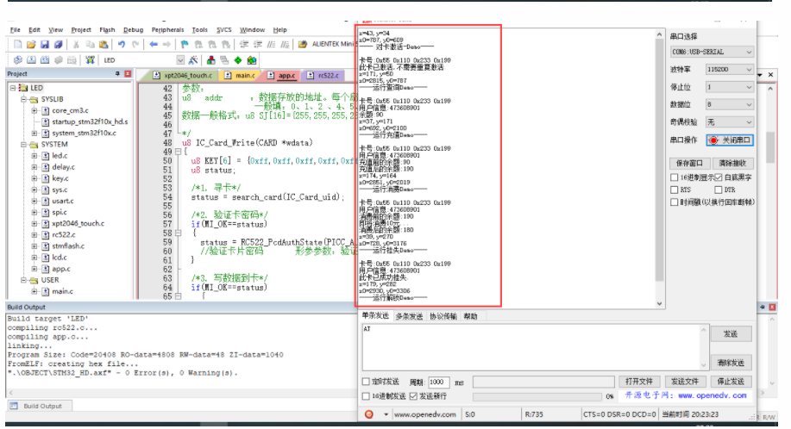
Task: Collapse the SYSLIB group in project tree
Action: [x=23, y=99]
